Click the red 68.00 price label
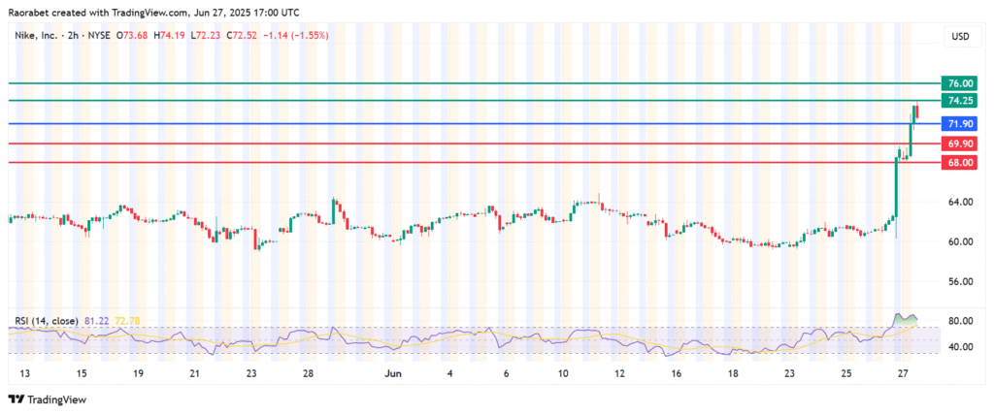Viewport: 994px width, 414px height. [x=959, y=163]
